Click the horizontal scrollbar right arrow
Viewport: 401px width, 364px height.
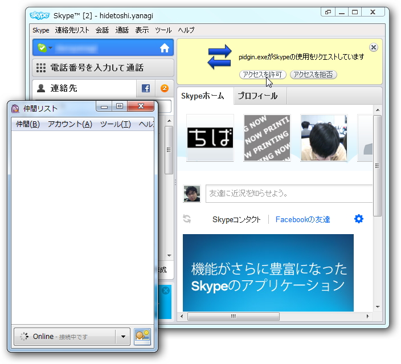click(x=368, y=316)
